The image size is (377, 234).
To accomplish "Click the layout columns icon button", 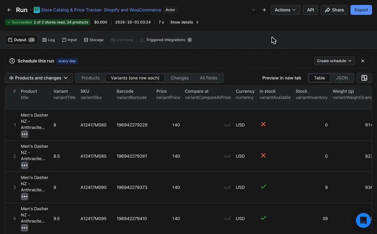I will (x=364, y=78).
